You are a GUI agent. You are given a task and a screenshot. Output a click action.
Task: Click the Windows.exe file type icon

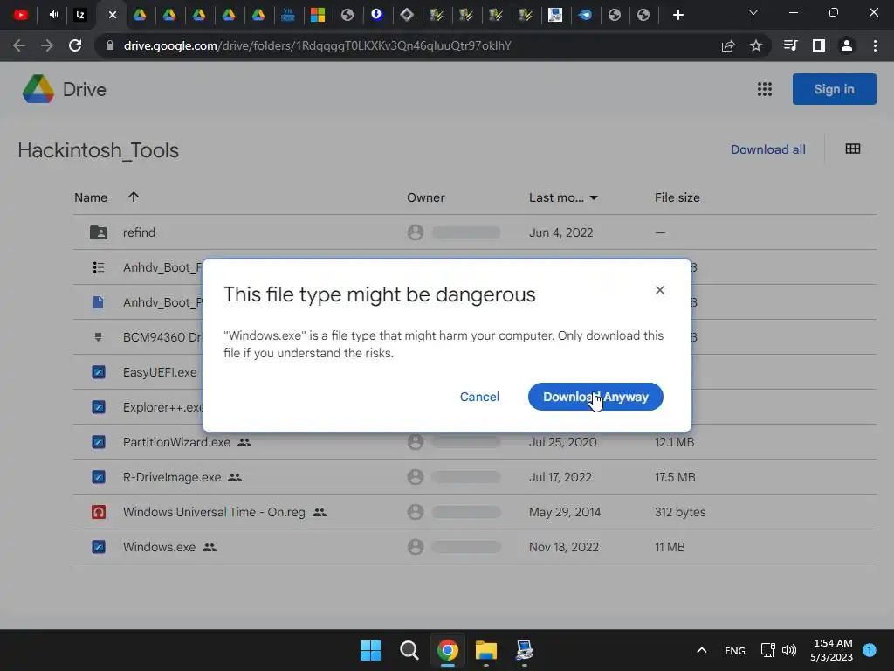click(x=99, y=547)
